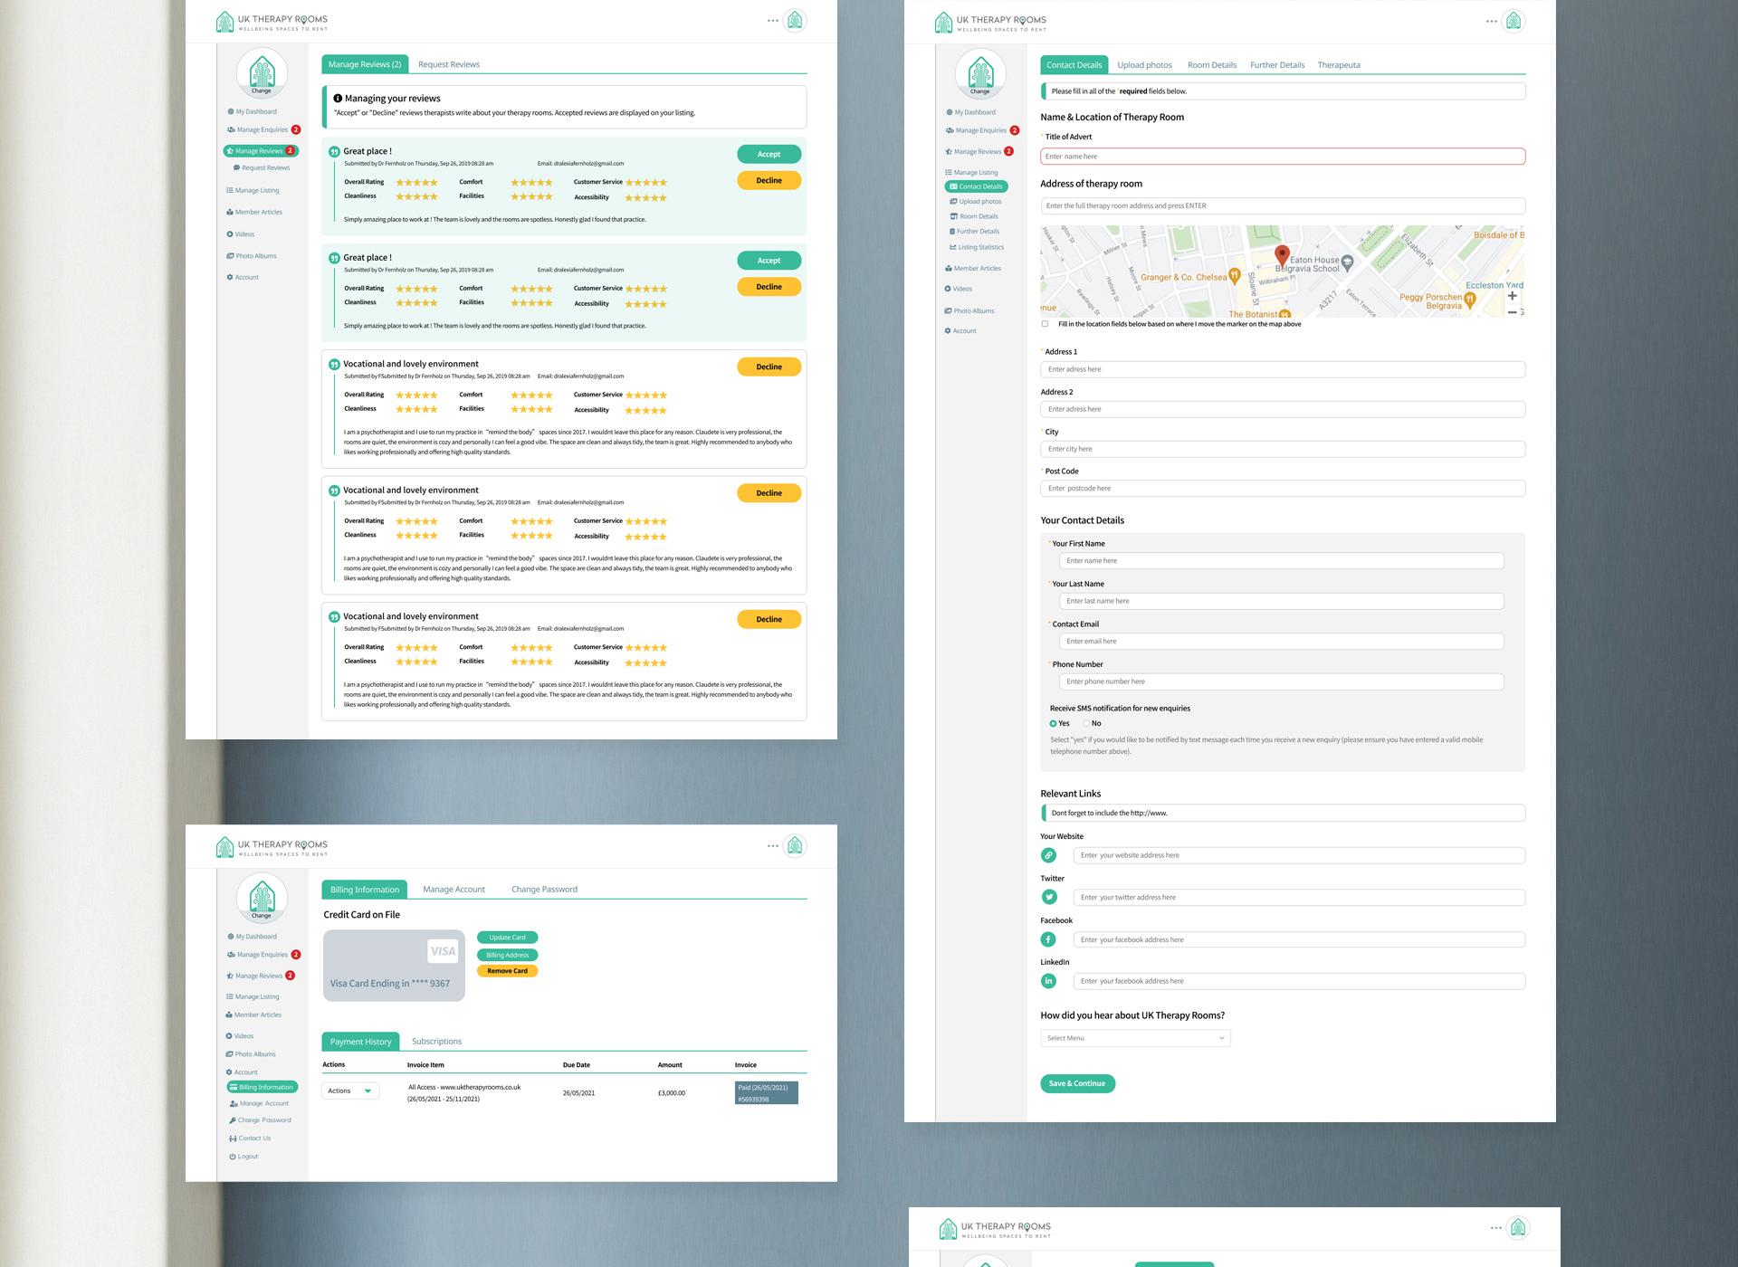This screenshot has width=1738, height=1267.
Task: Click the red map location marker
Action: click(1282, 254)
